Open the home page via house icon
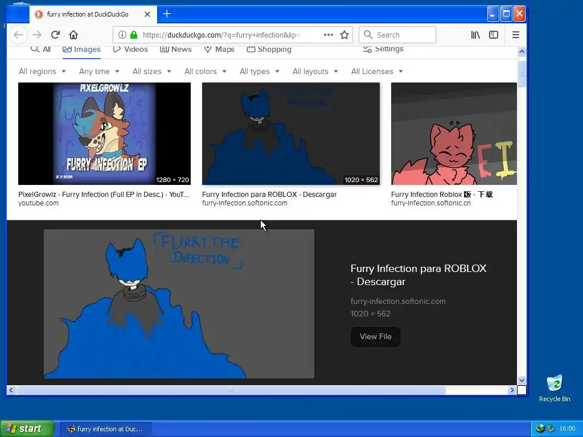This screenshot has width=583, height=437. pyautogui.click(x=73, y=35)
